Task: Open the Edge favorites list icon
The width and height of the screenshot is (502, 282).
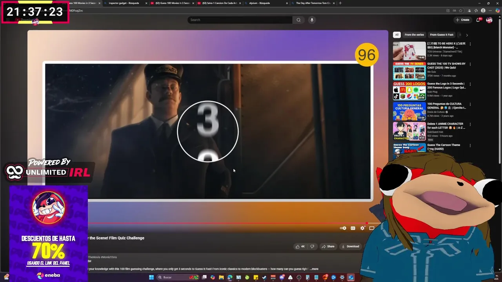Action: (476, 11)
